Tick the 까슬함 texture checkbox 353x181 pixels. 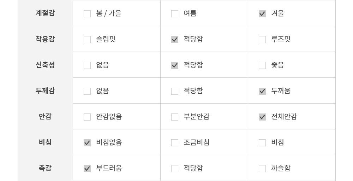point(262,169)
